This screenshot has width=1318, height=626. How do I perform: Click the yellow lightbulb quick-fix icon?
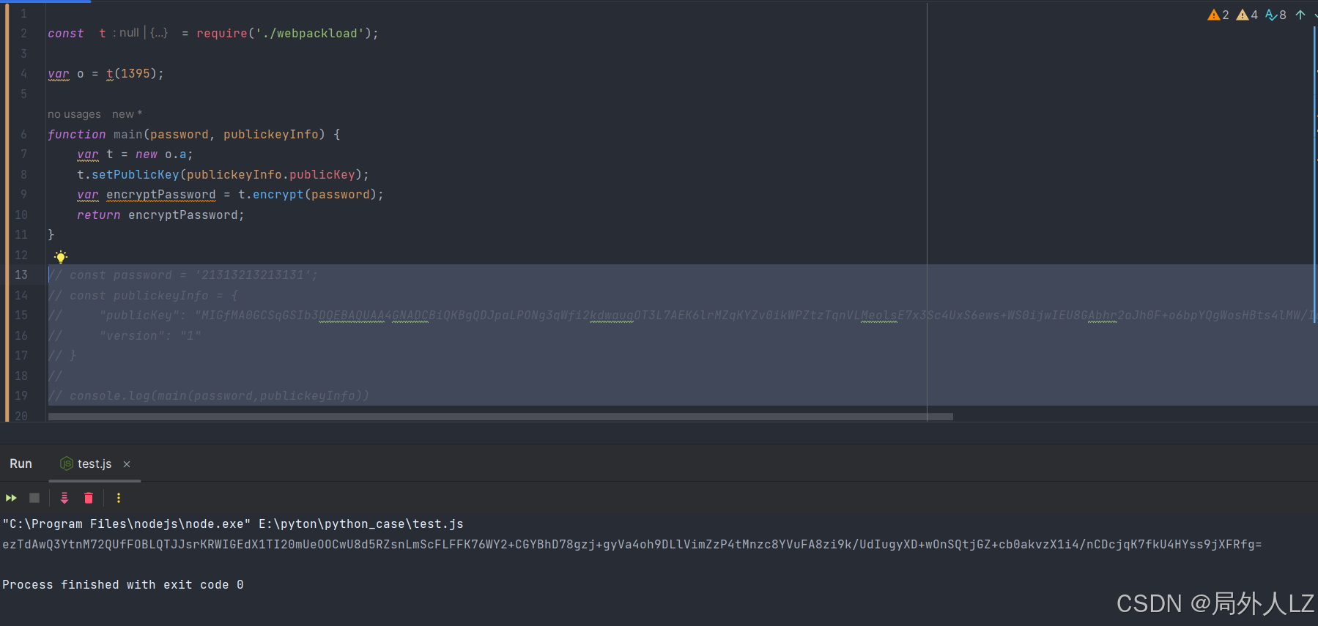tap(61, 256)
